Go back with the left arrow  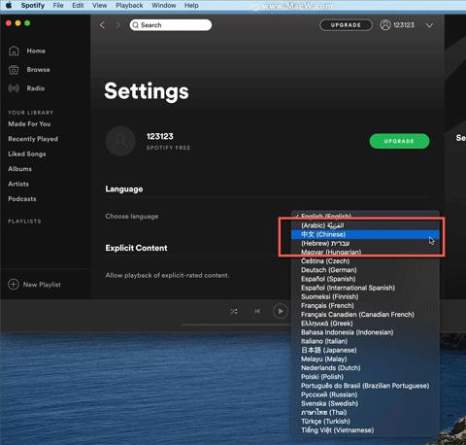[x=103, y=25]
